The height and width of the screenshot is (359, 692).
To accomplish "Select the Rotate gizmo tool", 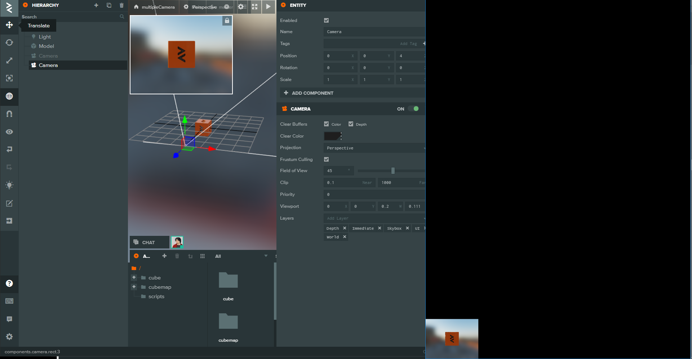I will (x=9, y=42).
